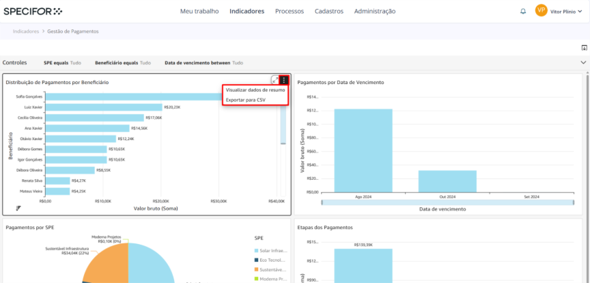Choose Visualizar dados de resumo
590x283 pixels.
[x=255, y=90]
